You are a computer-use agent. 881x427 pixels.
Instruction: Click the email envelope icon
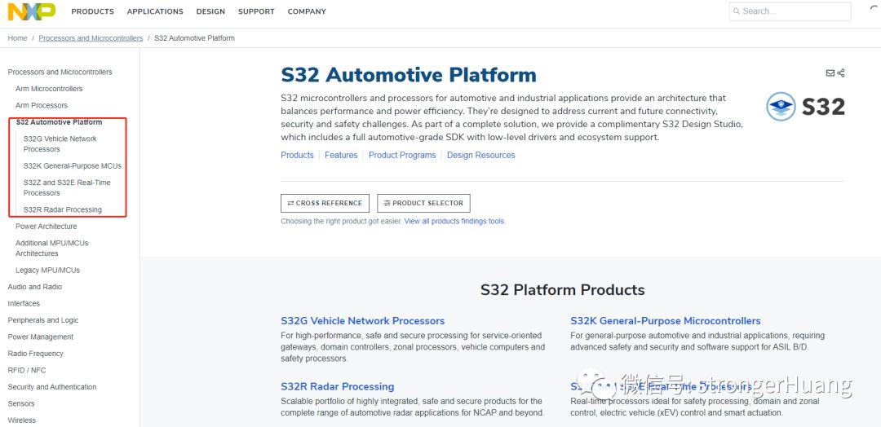(x=830, y=73)
